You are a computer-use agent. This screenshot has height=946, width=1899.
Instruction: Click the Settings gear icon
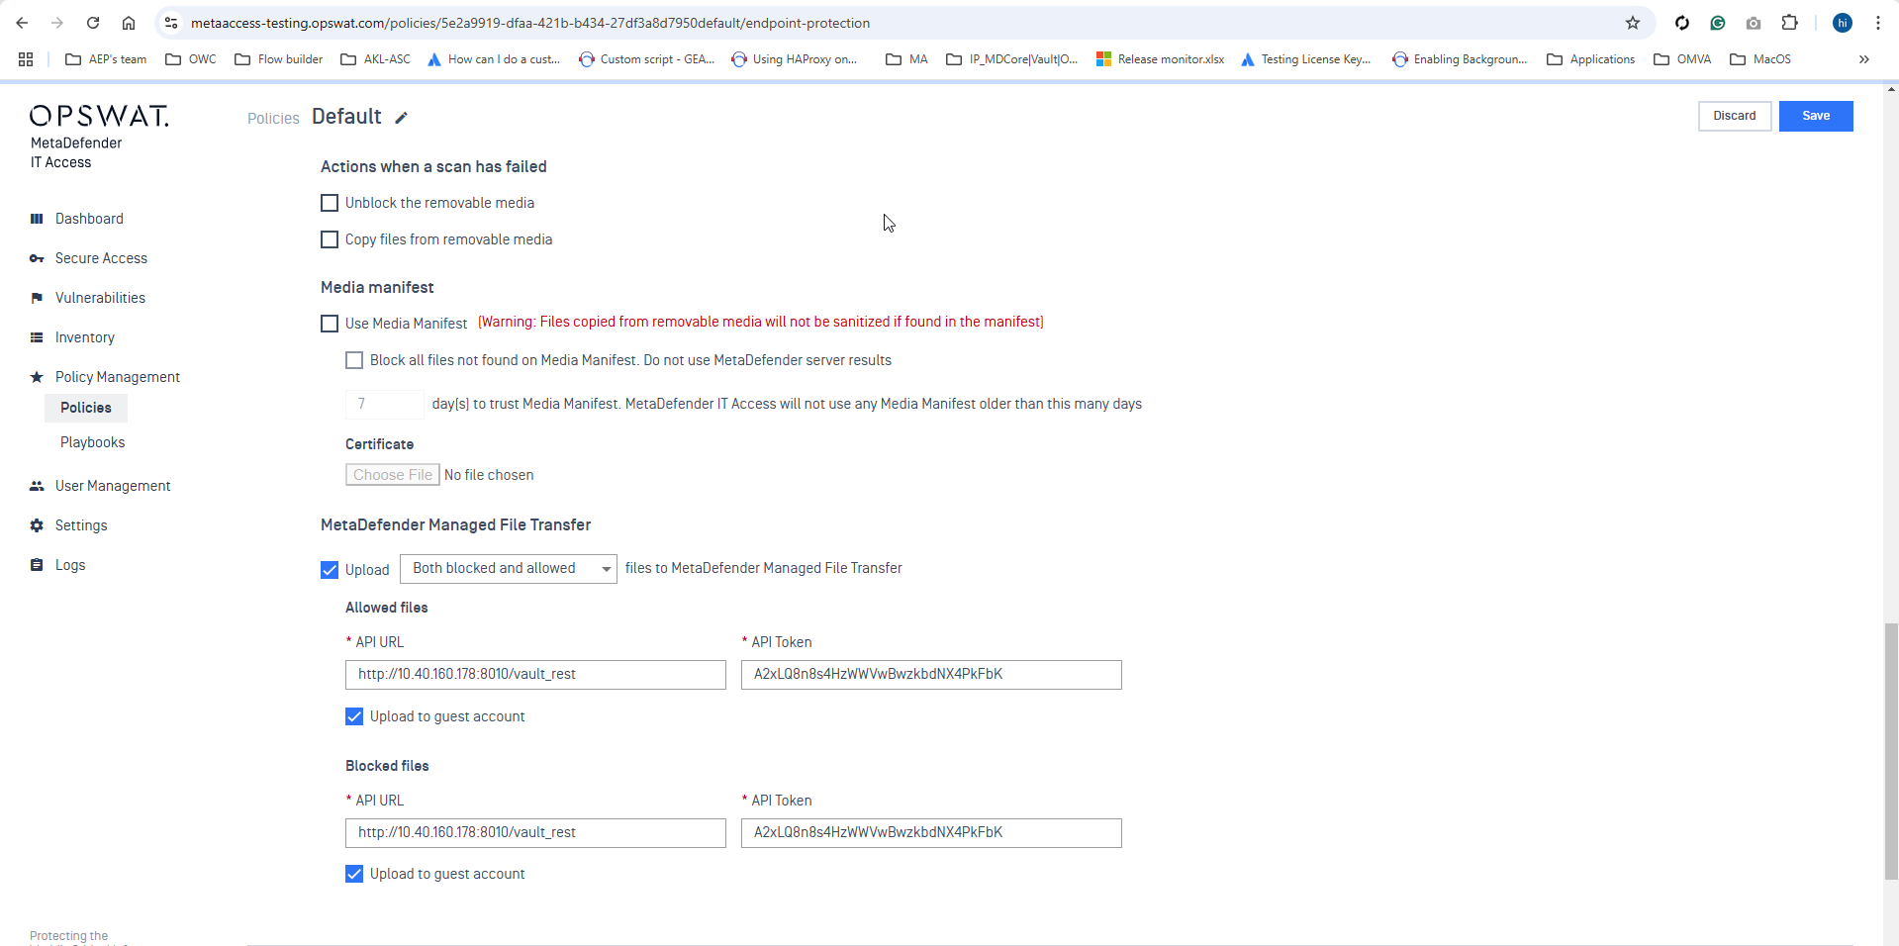37,525
